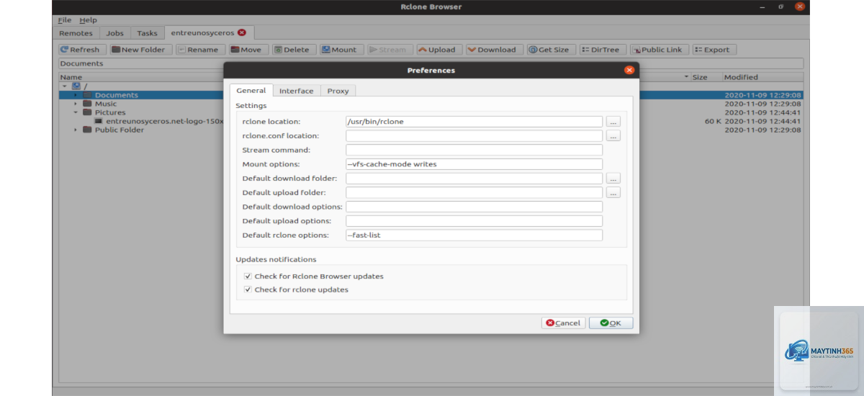Click the Default upload folder field

[x=474, y=192]
